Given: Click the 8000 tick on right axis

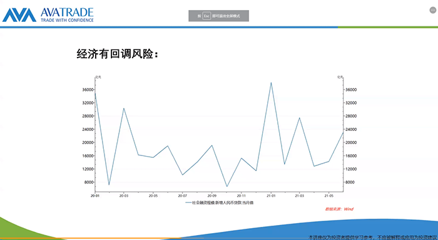Looking at the screenshot, I should (x=350, y=182).
